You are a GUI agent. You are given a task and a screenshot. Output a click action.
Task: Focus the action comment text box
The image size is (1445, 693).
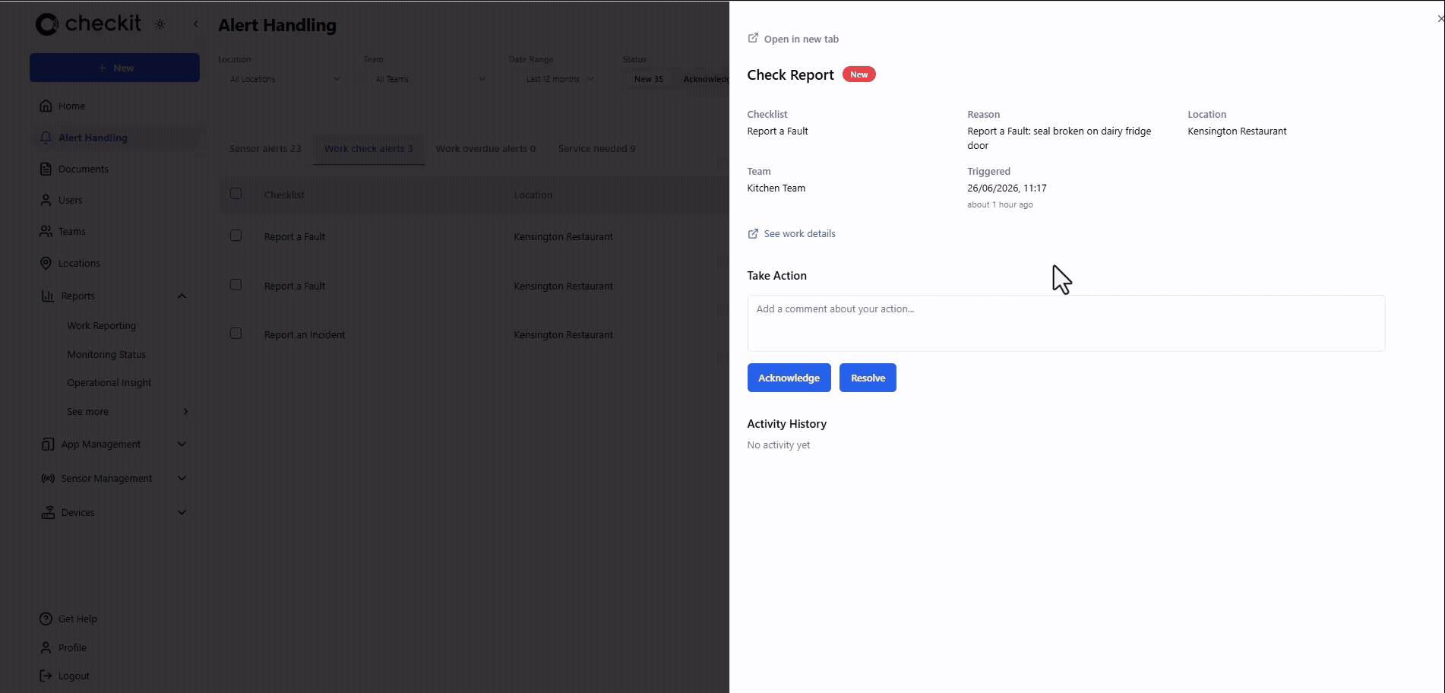click(1066, 323)
